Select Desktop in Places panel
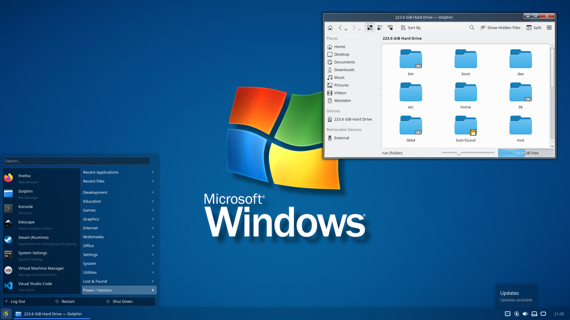 (x=352, y=54)
